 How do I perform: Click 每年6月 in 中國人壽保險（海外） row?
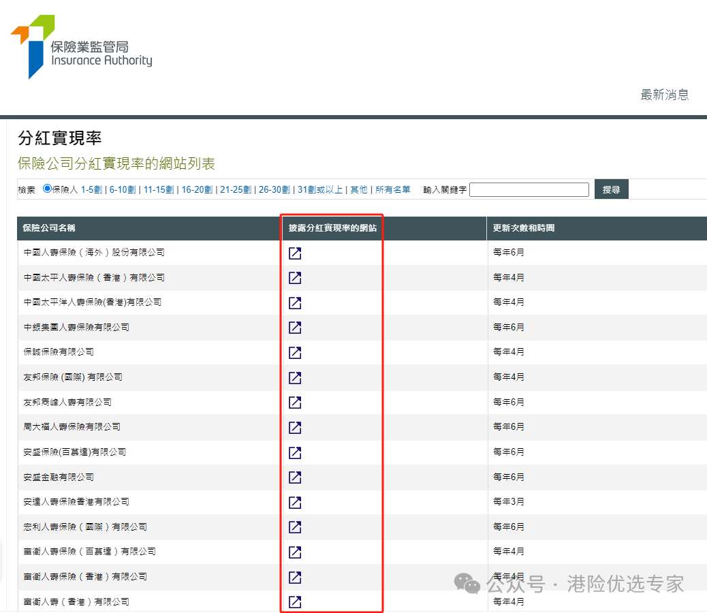click(x=509, y=253)
